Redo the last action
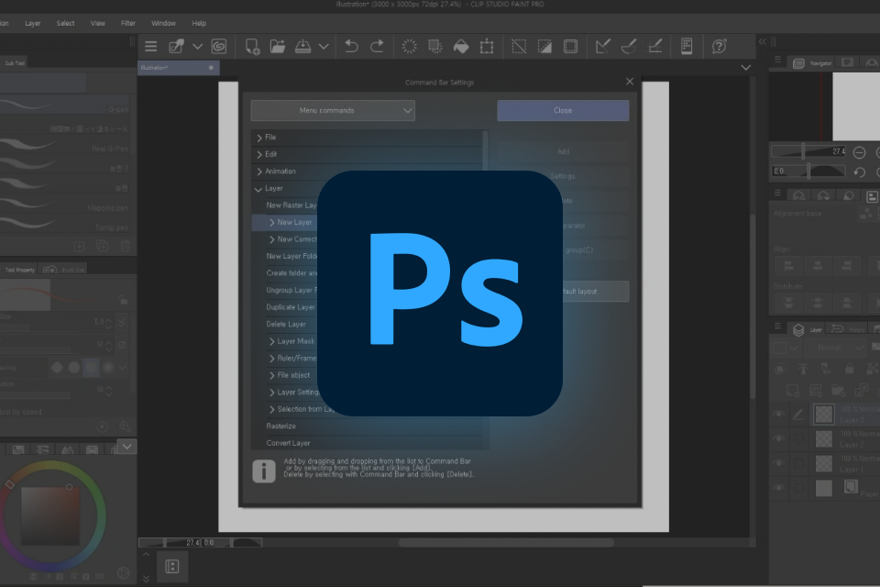The width and height of the screenshot is (880, 587). click(x=377, y=47)
